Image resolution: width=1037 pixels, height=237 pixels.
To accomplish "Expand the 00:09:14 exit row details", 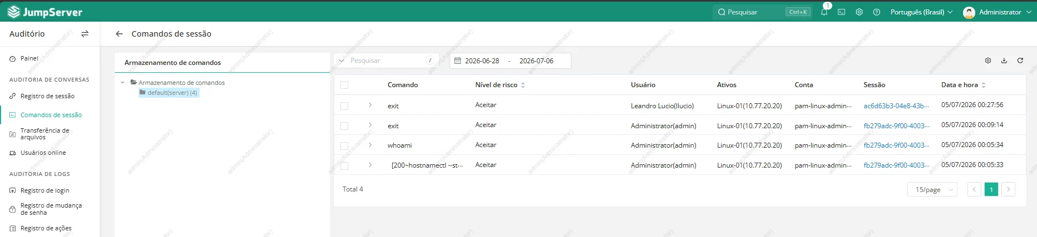I will [x=370, y=125].
